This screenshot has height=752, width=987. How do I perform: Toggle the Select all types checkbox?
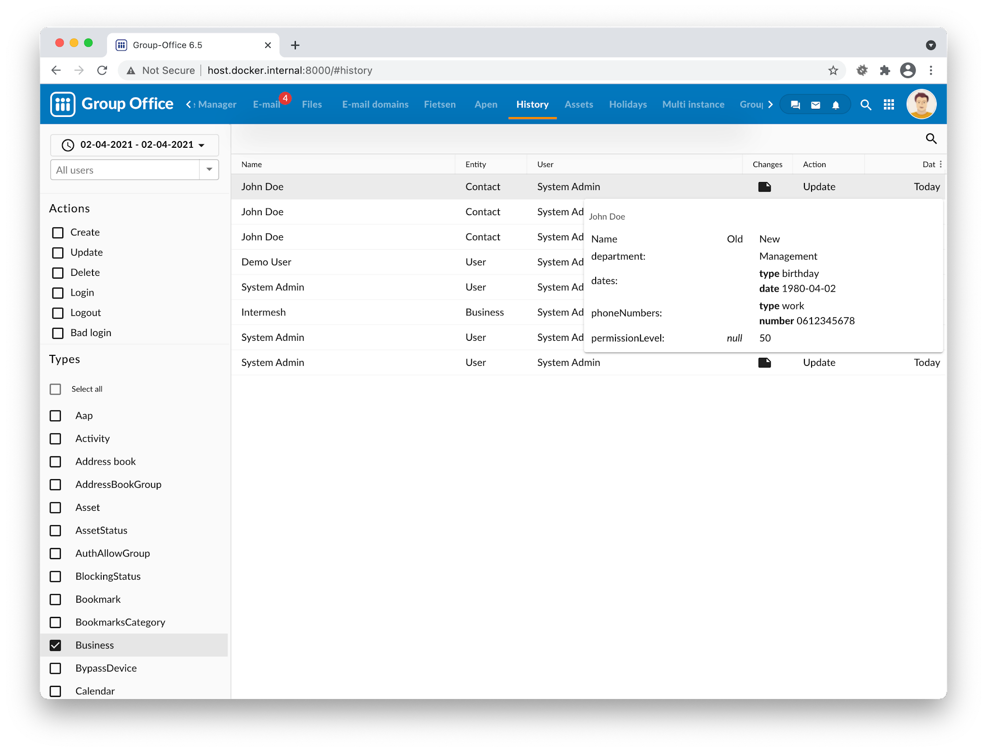[x=56, y=389]
